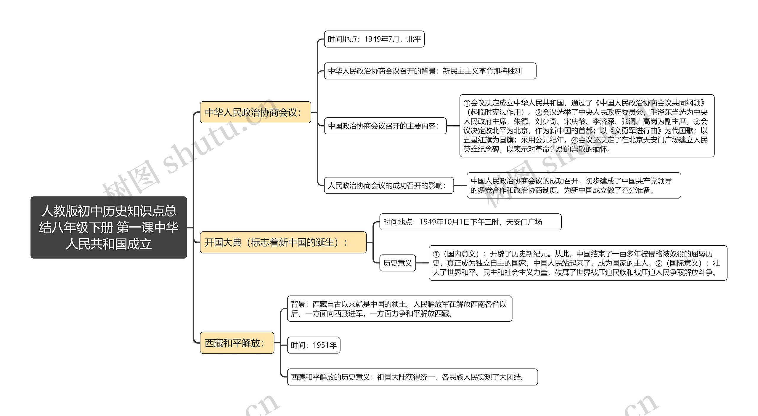Screen dimensions: 758x416
Task: Select the 开国大典（标志着新中国的诞生） branch node
Action: [x=283, y=242]
